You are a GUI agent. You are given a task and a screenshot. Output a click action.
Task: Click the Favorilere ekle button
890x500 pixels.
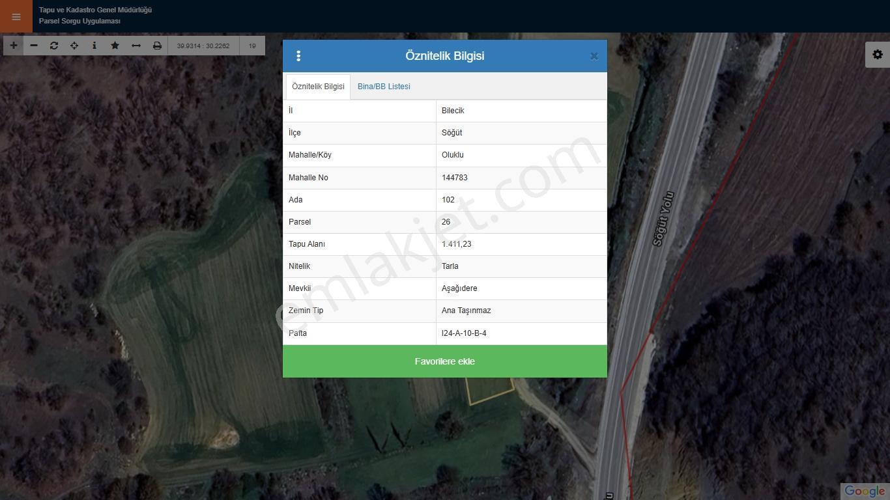point(445,361)
